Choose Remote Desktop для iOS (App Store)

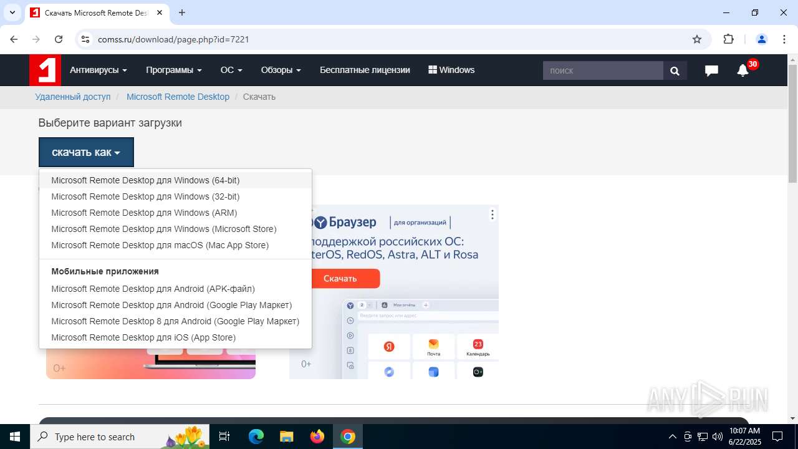click(175, 337)
